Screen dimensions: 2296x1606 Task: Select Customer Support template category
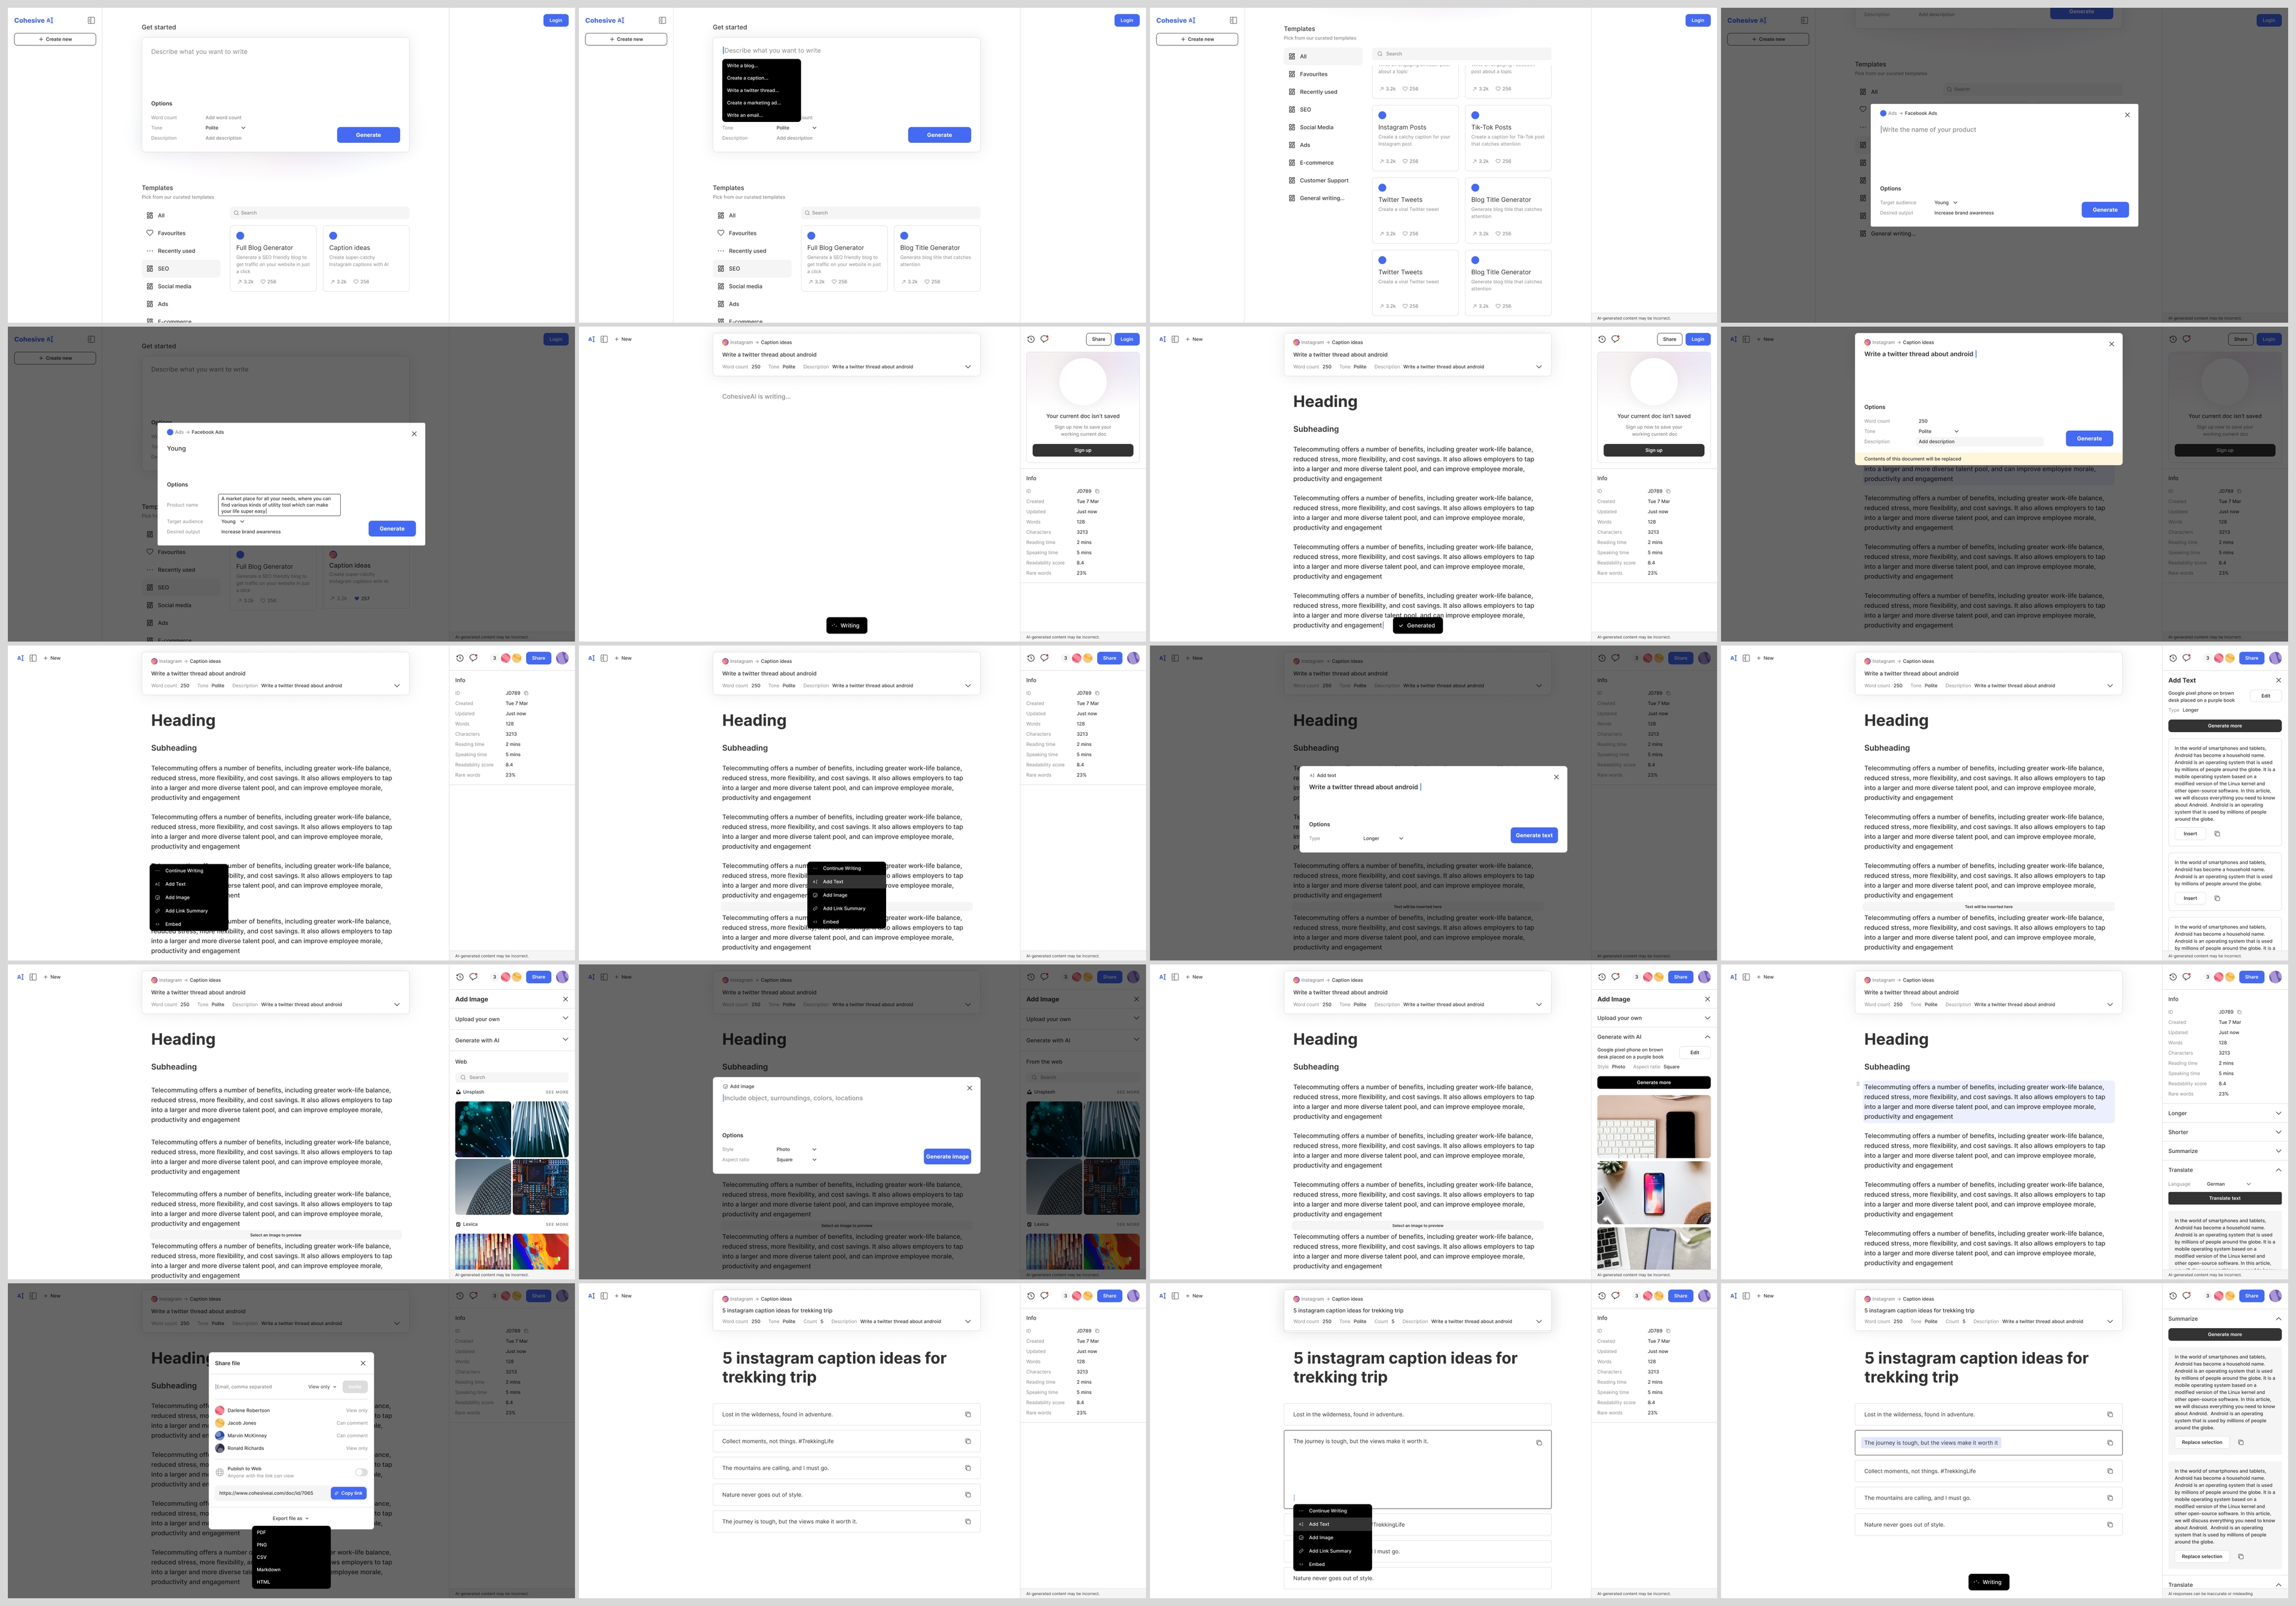[x=1323, y=181]
